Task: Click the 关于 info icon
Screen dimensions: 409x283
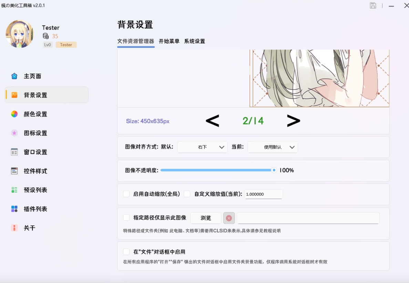Action: click(14, 228)
